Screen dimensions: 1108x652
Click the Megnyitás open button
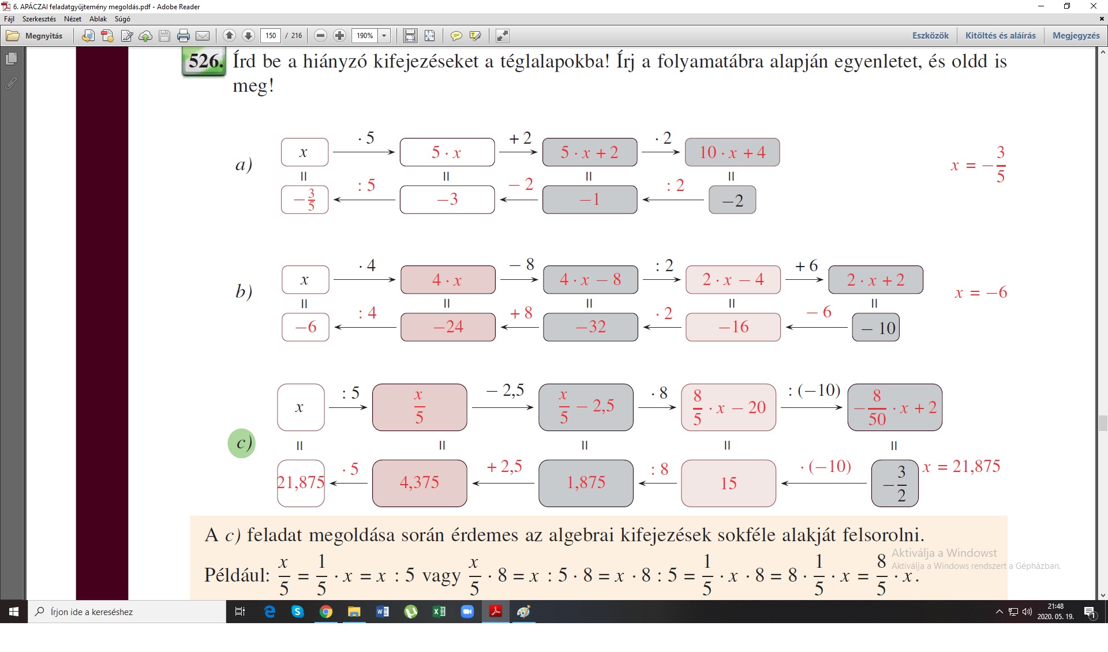35,36
